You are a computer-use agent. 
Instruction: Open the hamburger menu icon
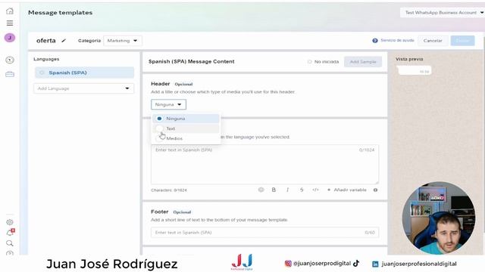coord(10,23)
